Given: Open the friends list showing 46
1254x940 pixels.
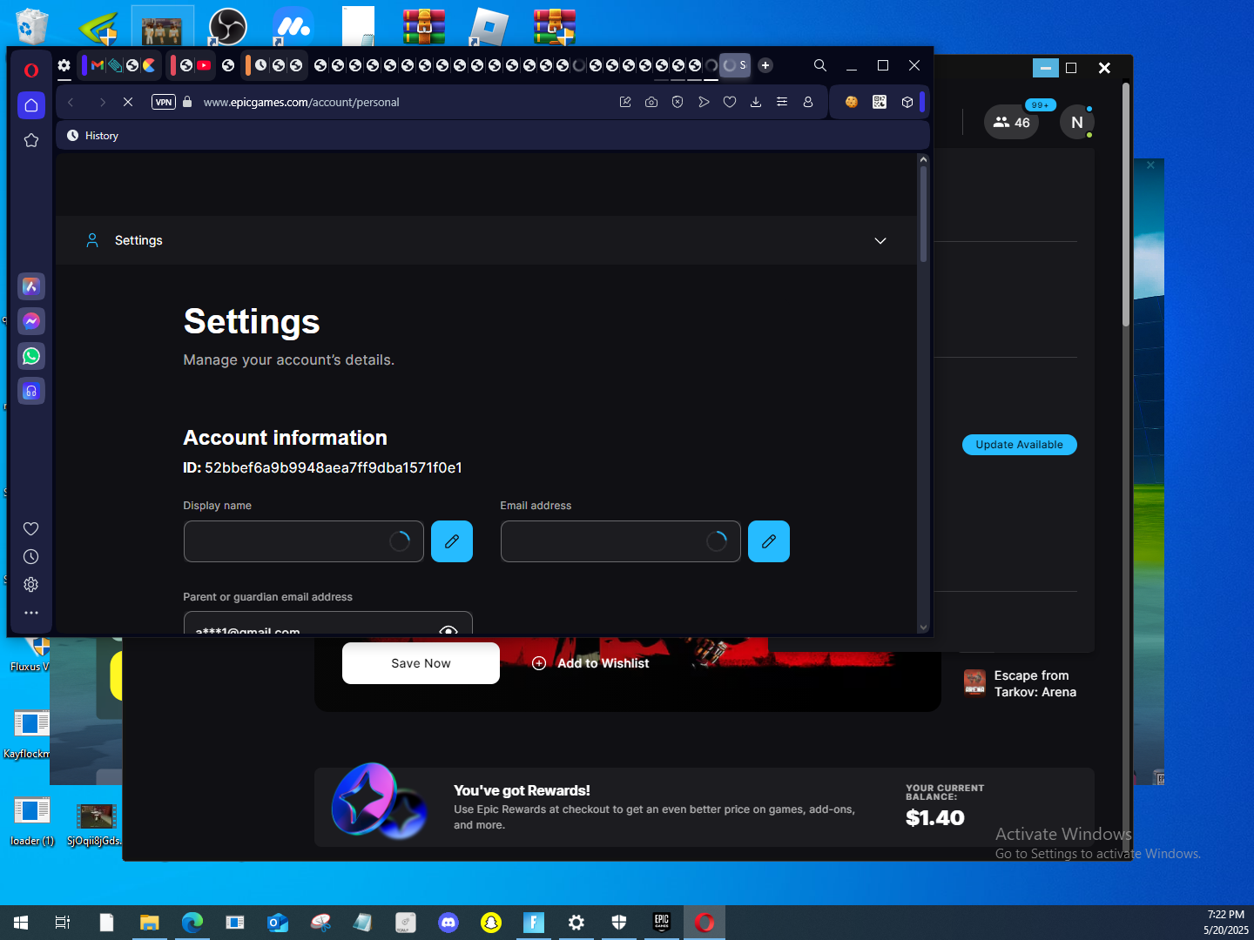Looking at the screenshot, I should click(x=1012, y=123).
